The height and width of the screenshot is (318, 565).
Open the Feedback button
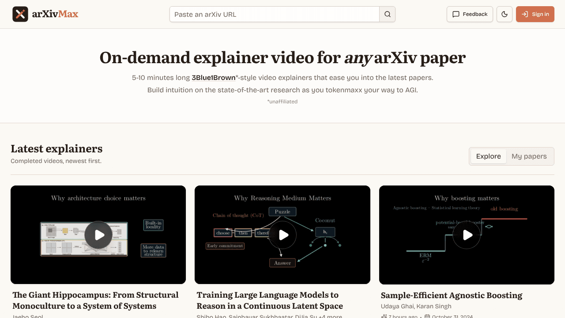[x=470, y=14]
